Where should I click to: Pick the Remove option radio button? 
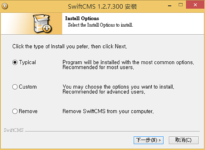tap(15, 111)
